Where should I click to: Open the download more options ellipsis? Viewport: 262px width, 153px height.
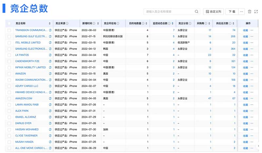(241, 11)
